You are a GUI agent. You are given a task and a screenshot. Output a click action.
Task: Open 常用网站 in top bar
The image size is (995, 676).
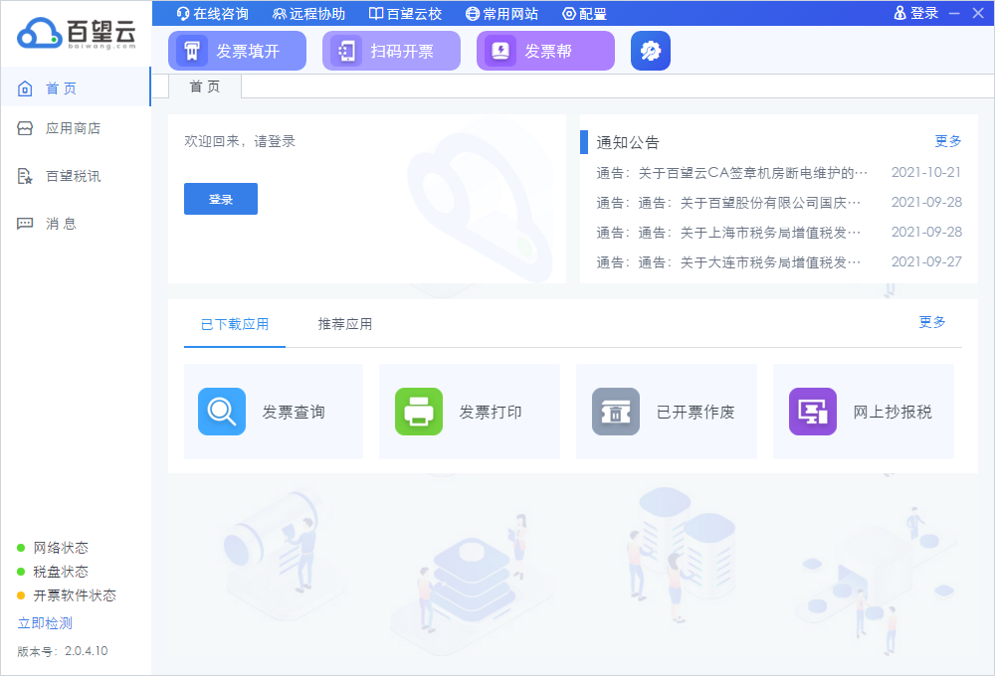coord(501,14)
